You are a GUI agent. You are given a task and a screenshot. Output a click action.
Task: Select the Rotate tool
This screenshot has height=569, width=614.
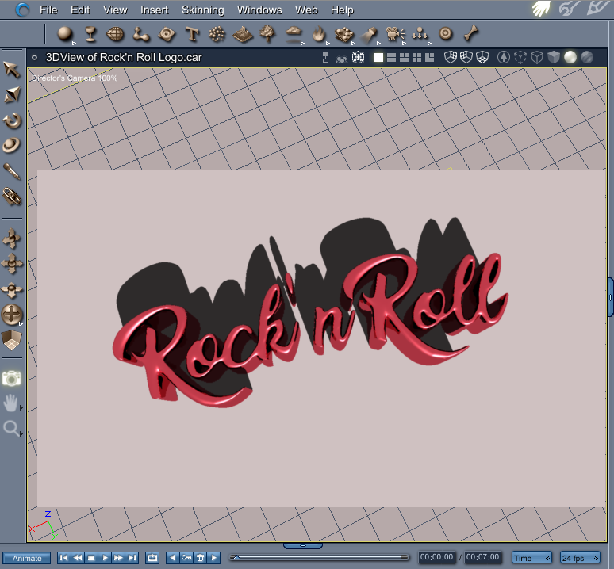click(12, 120)
